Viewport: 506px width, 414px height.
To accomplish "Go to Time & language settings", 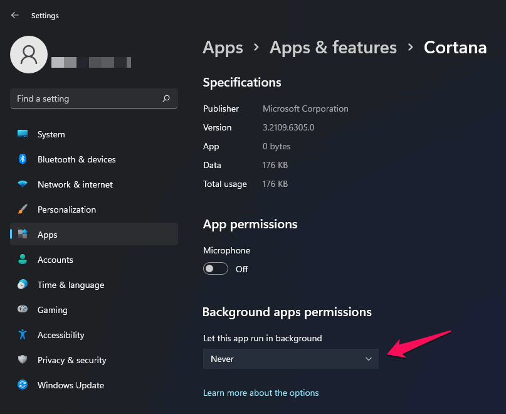I will tap(70, 285).
